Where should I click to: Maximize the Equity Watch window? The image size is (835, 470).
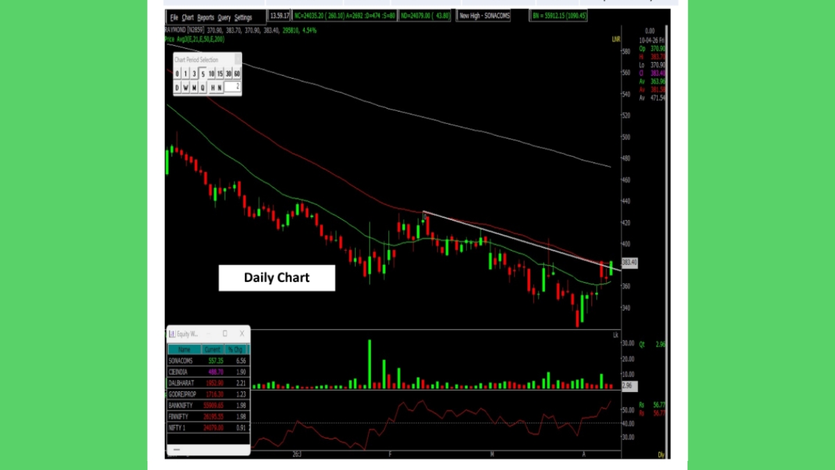(225, 334)
